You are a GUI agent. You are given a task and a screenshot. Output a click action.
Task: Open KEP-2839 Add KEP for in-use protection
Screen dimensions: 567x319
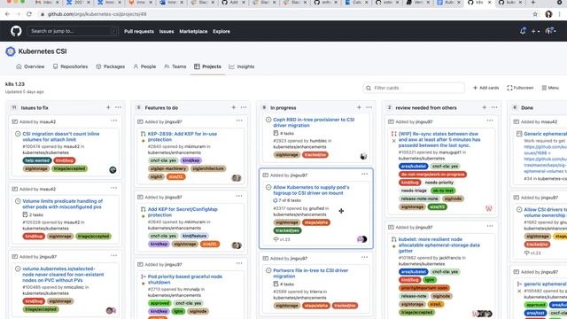click(183, 136)
